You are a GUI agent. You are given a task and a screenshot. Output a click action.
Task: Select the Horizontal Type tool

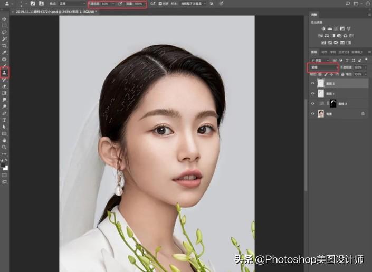coord(4,120)
